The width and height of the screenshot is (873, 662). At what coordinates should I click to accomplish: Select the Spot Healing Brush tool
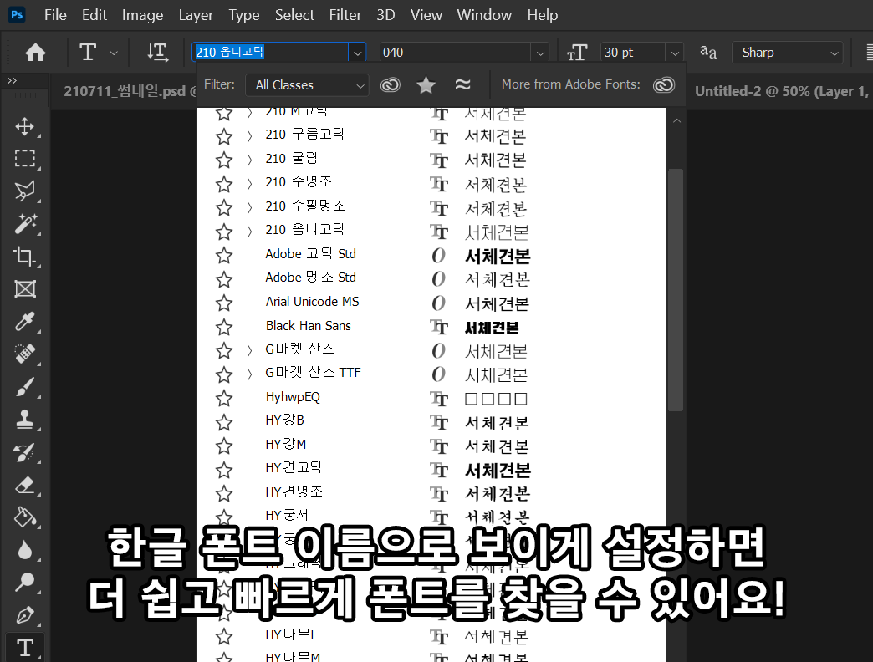(25, 354)
